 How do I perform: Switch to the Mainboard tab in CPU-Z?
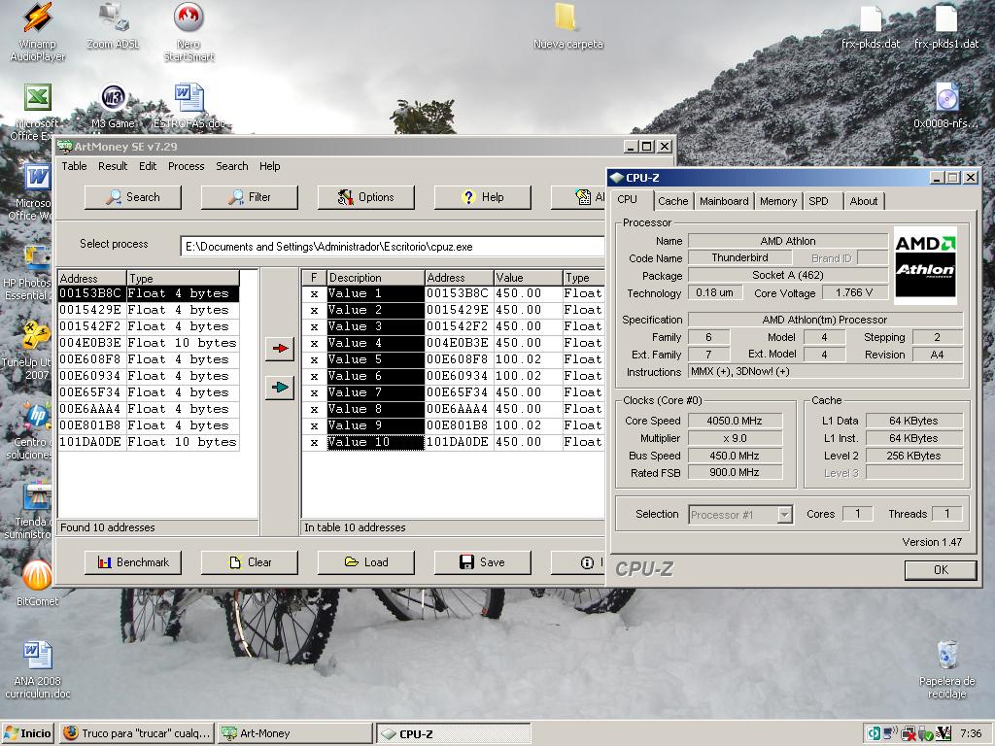point(724,201)
